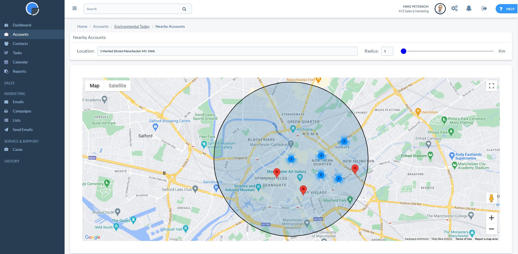Open the Google logo link
The width and height of the screenshot is (518, 254).
[x=93, y=237]
